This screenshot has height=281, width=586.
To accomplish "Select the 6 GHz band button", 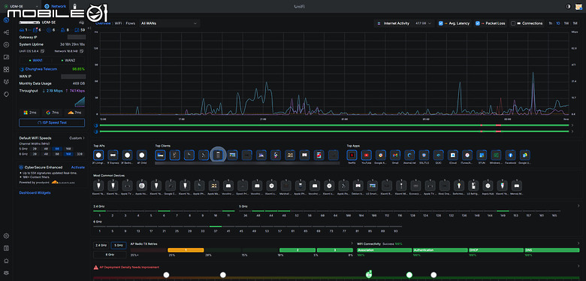I will coord(110,255).
